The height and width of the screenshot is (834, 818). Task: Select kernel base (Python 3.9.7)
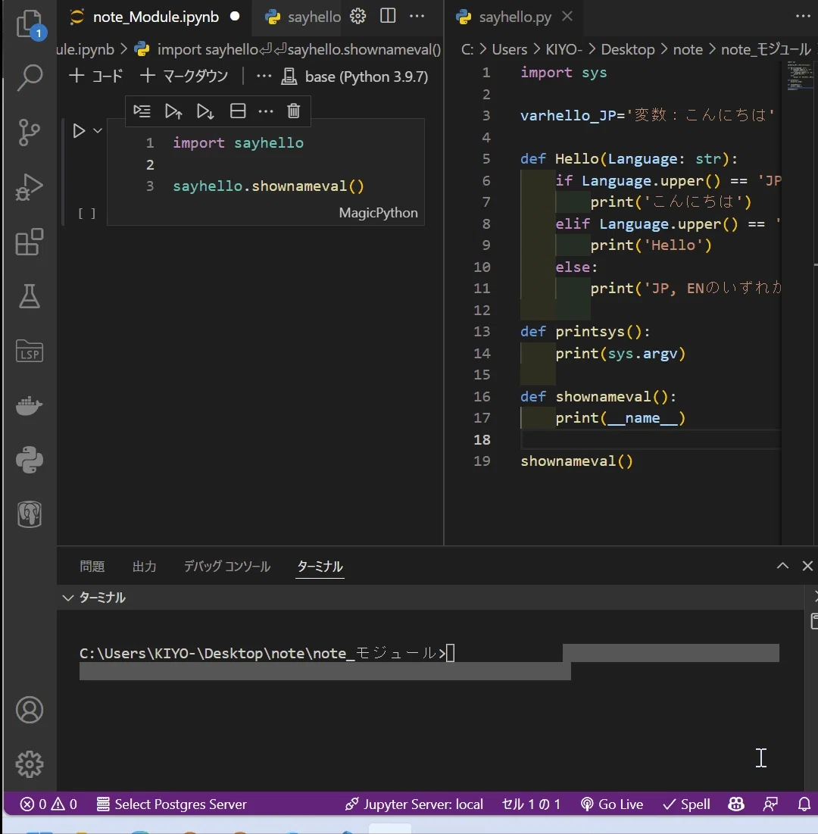354,77
